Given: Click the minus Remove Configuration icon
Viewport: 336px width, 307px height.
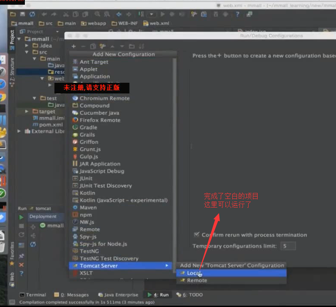Looking at the screenshot, I should pos(83,46).
